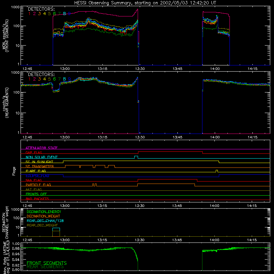The width and height of the screenshot is (274, 274).
Task: Select detector 2 in the rear segments legend
Action: pyautogui.click(x=35, y=79)
